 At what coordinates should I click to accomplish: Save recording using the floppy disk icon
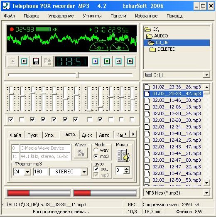click(36, 61)
